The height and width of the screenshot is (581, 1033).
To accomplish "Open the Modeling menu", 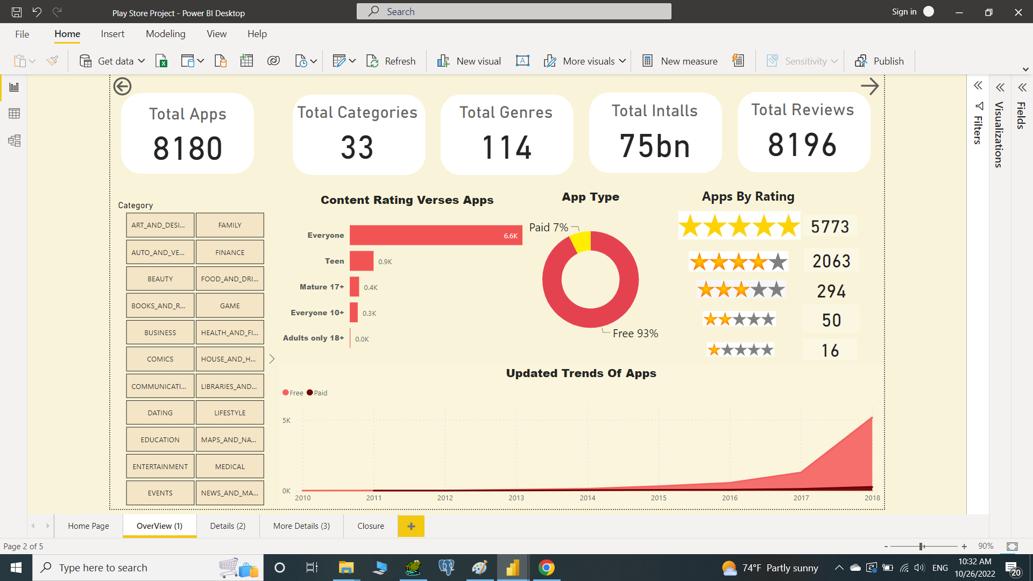I will [165, 33].
